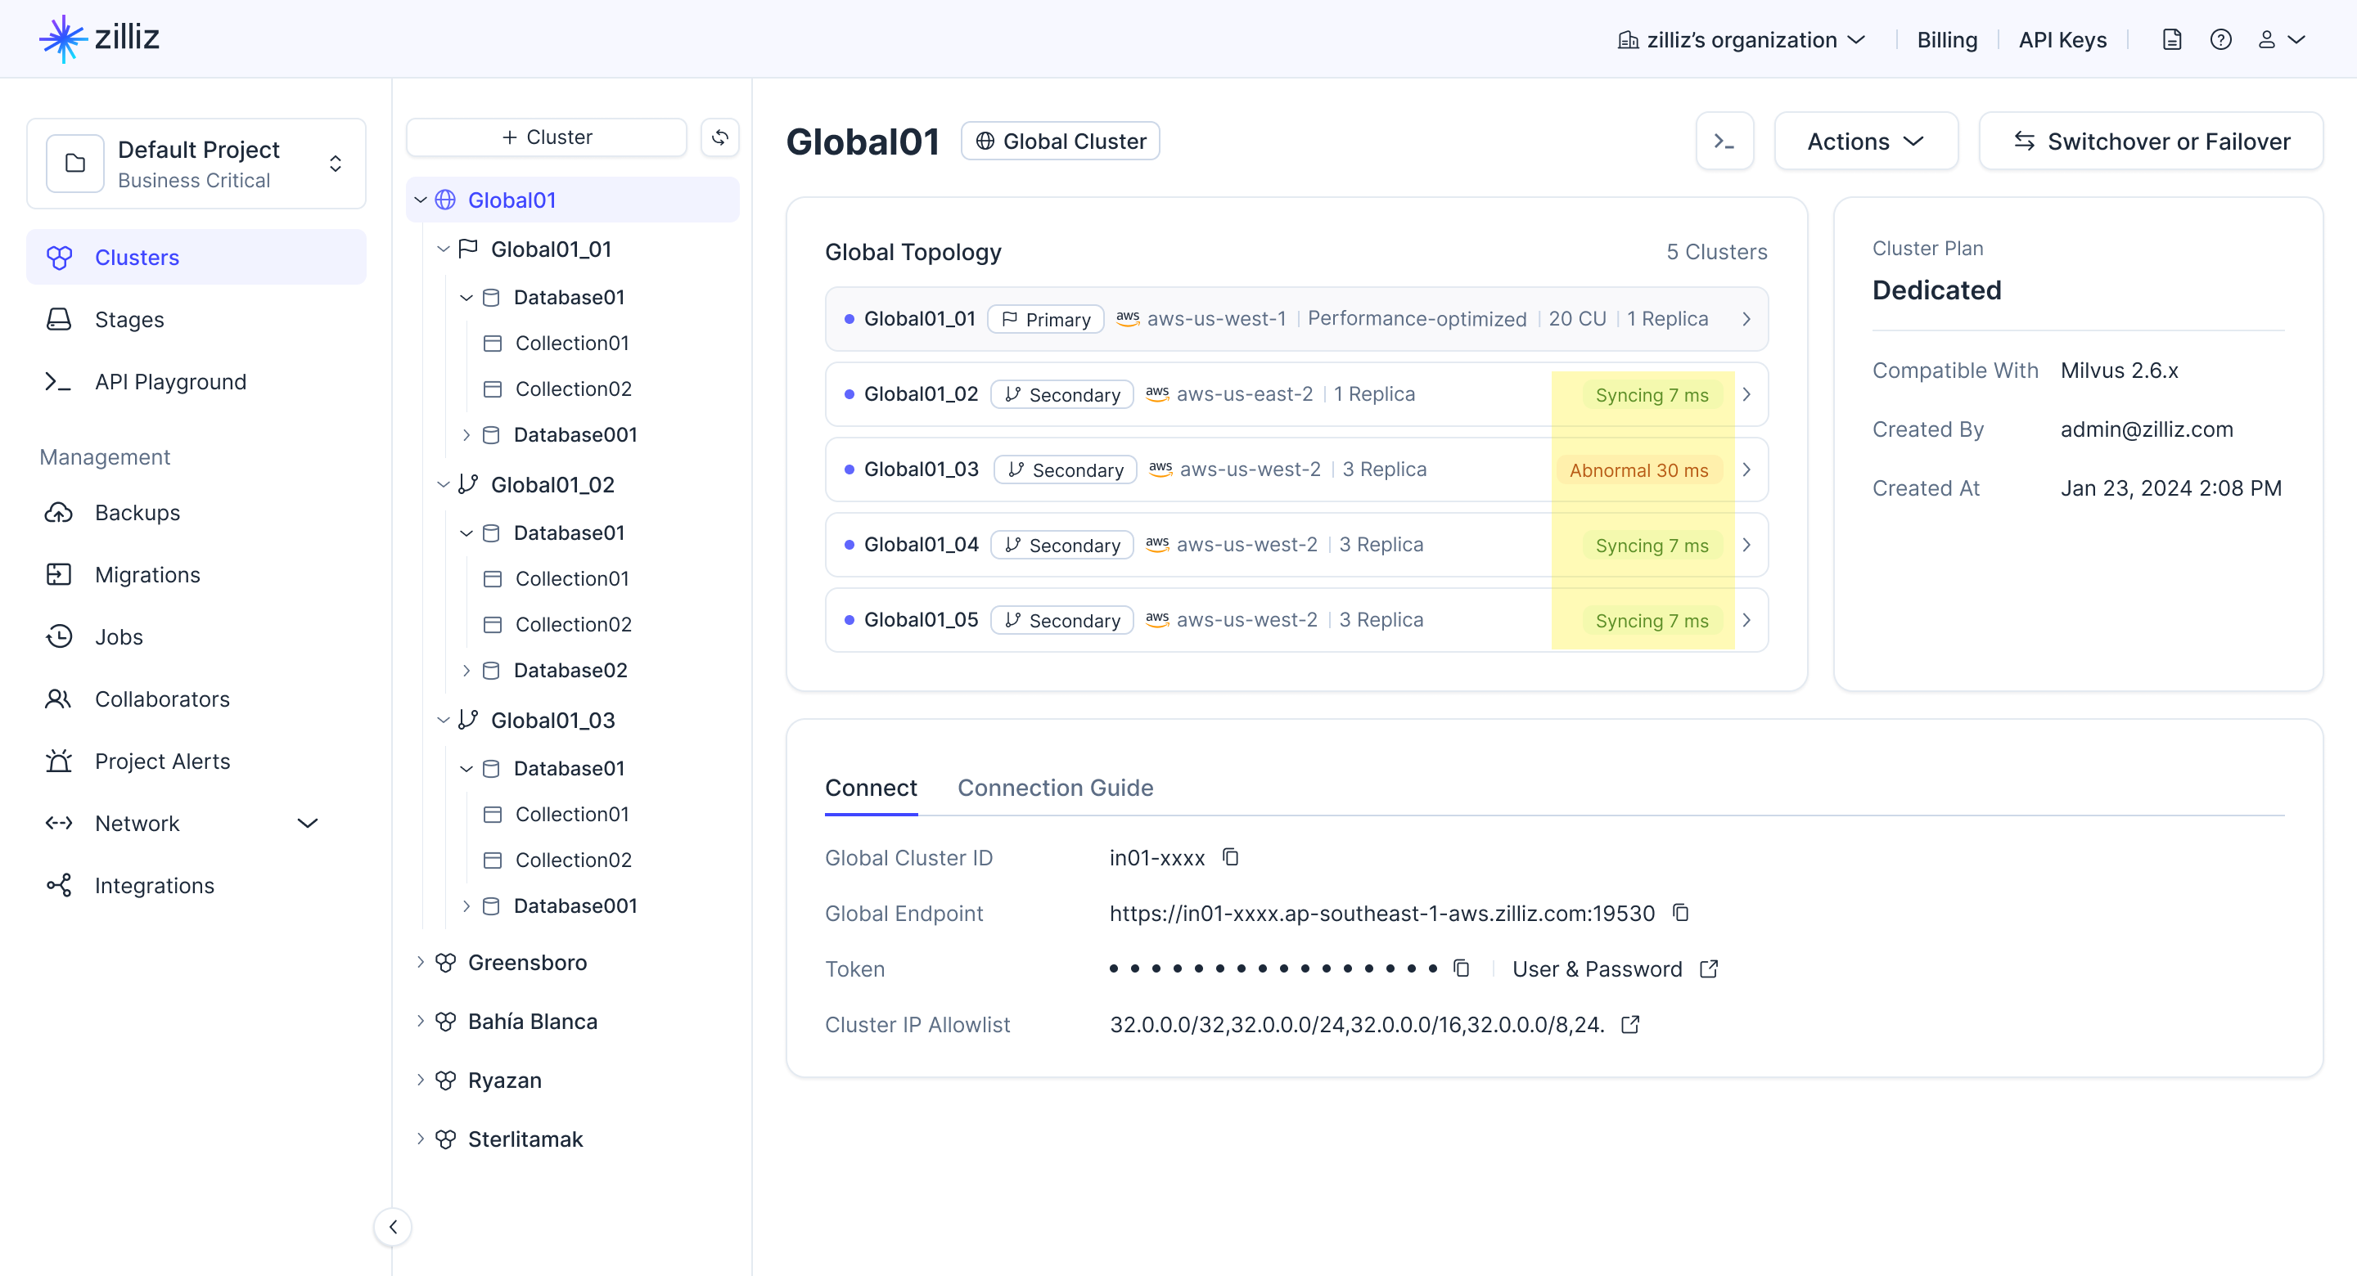Add a new Cluster button
The width and height of the screenshot is (2357, 1276).
pos(546,137)
